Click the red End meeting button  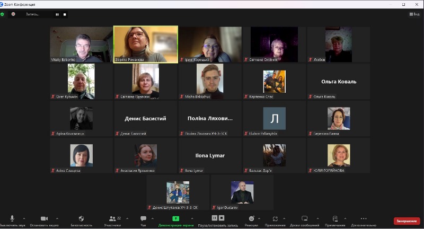click(x=407, y=221)
